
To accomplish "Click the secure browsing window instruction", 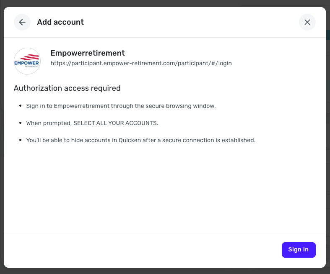I will pyautogui.click(x=121, y=106).
